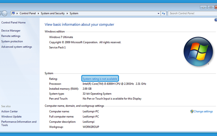
Task: Click the Windows logo orb image
Action: (x=198, y=51)
